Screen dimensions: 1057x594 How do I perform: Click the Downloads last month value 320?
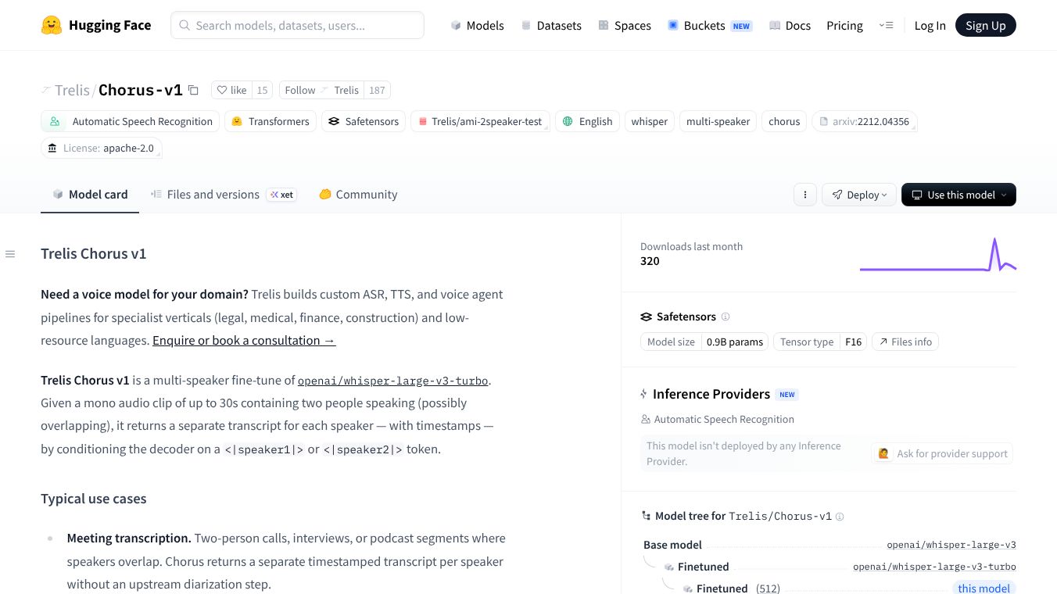click(650, 261)
